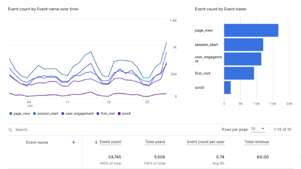Viewport: 301px width, 169px height.
Task: Sort by Event count per user
Action: click(205, 142)
